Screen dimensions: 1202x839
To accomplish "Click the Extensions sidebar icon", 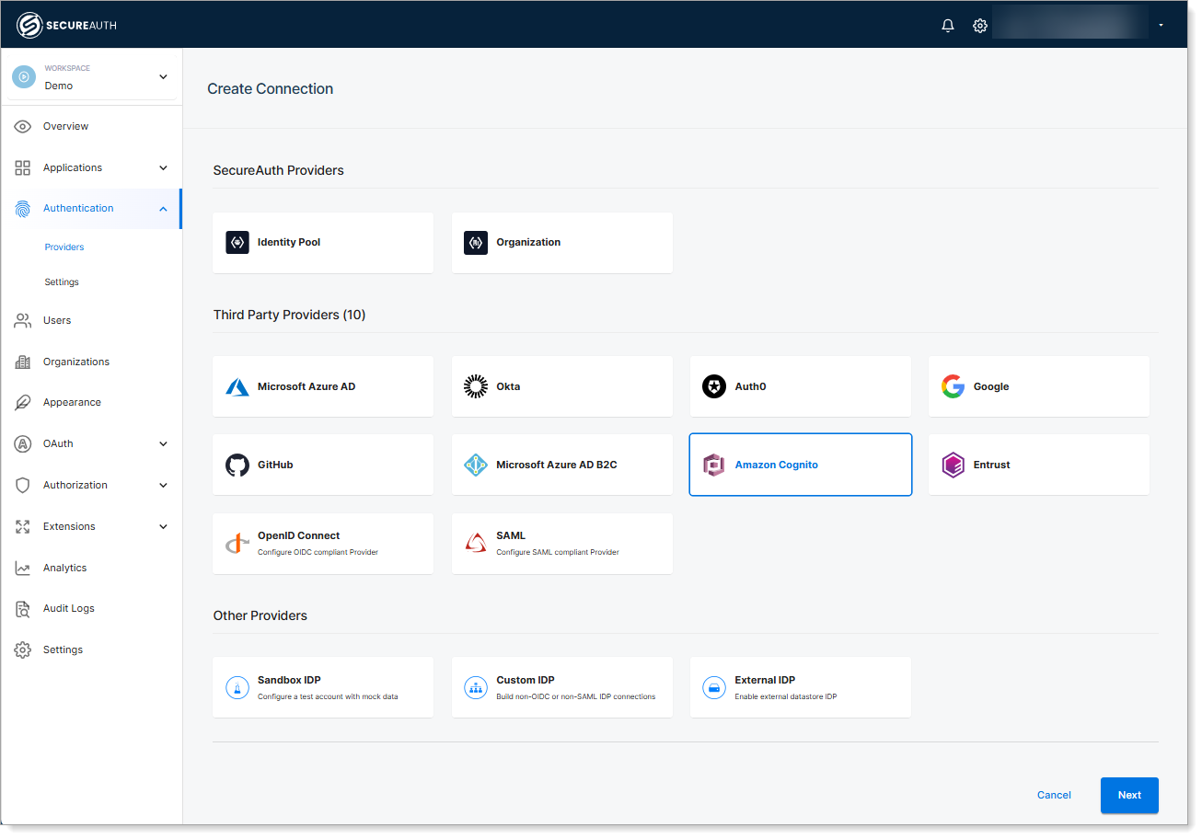I will tap(23, 526).
